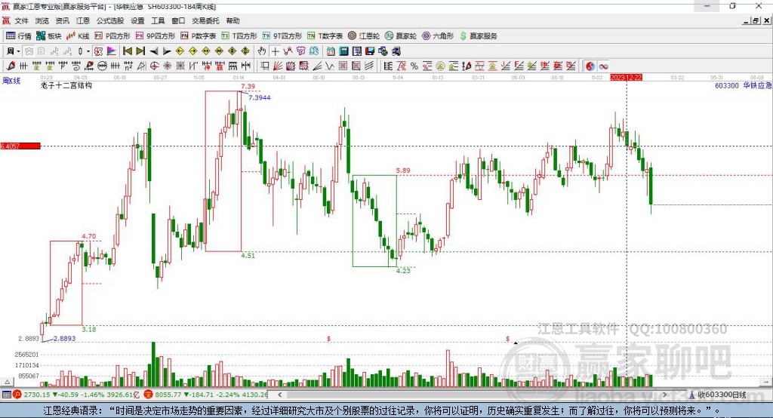Expand the 周 period dropdown
The height and width of the screenshot is (418, 773).
click(18, 51)
